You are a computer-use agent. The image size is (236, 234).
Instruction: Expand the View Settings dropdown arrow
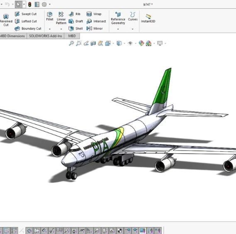165,43
